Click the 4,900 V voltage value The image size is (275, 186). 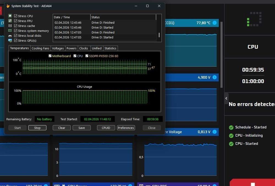click(204, 77)
